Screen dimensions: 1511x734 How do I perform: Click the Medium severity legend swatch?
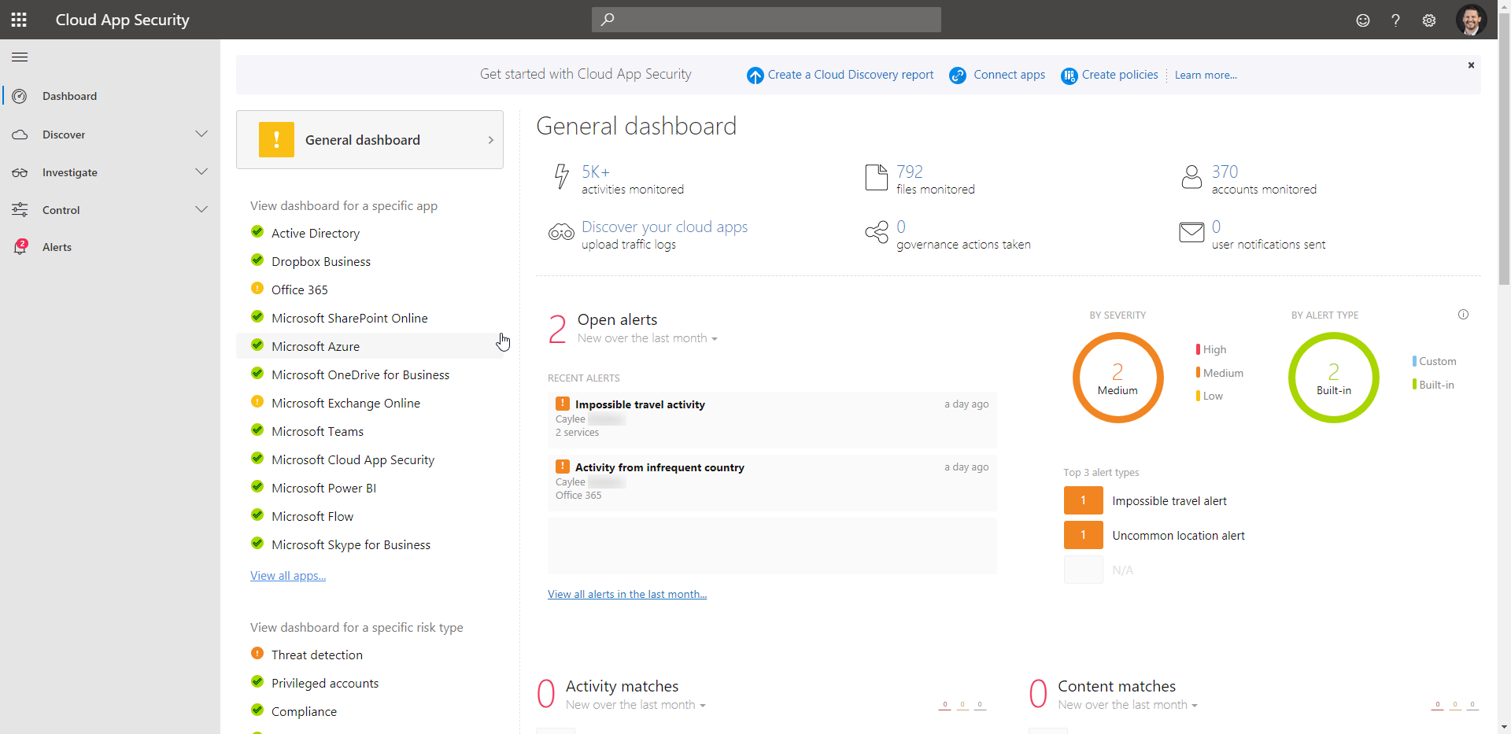[x=1198, y=372]
